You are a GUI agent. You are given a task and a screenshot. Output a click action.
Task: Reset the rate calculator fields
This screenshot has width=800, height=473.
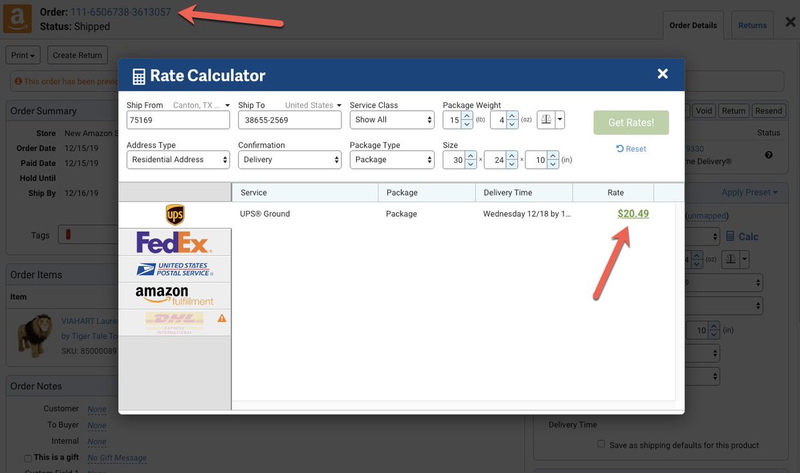631,149
